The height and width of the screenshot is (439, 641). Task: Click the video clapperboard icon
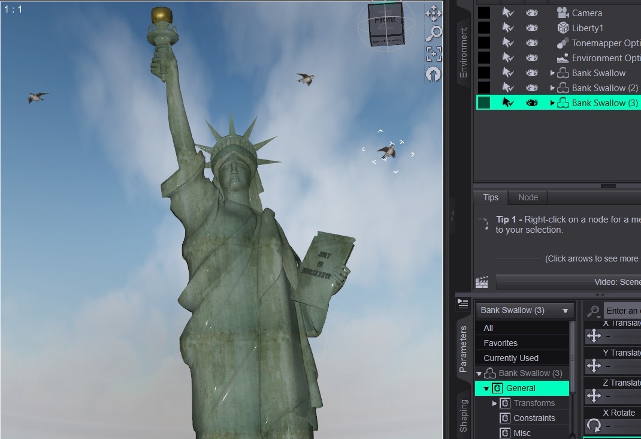482,282
